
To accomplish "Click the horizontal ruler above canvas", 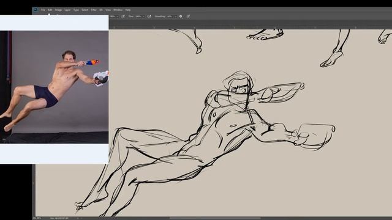I will click(251, 28).
